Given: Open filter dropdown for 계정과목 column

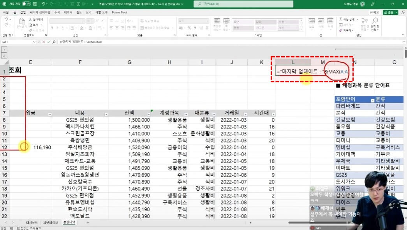Looking at the screenshot, I should (x=183, y=114).
